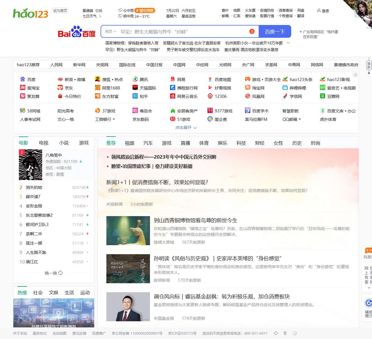The height and width of the screenshot is (339, 372).
Task: Open the Tencent site icon
Action: (135, 79)
